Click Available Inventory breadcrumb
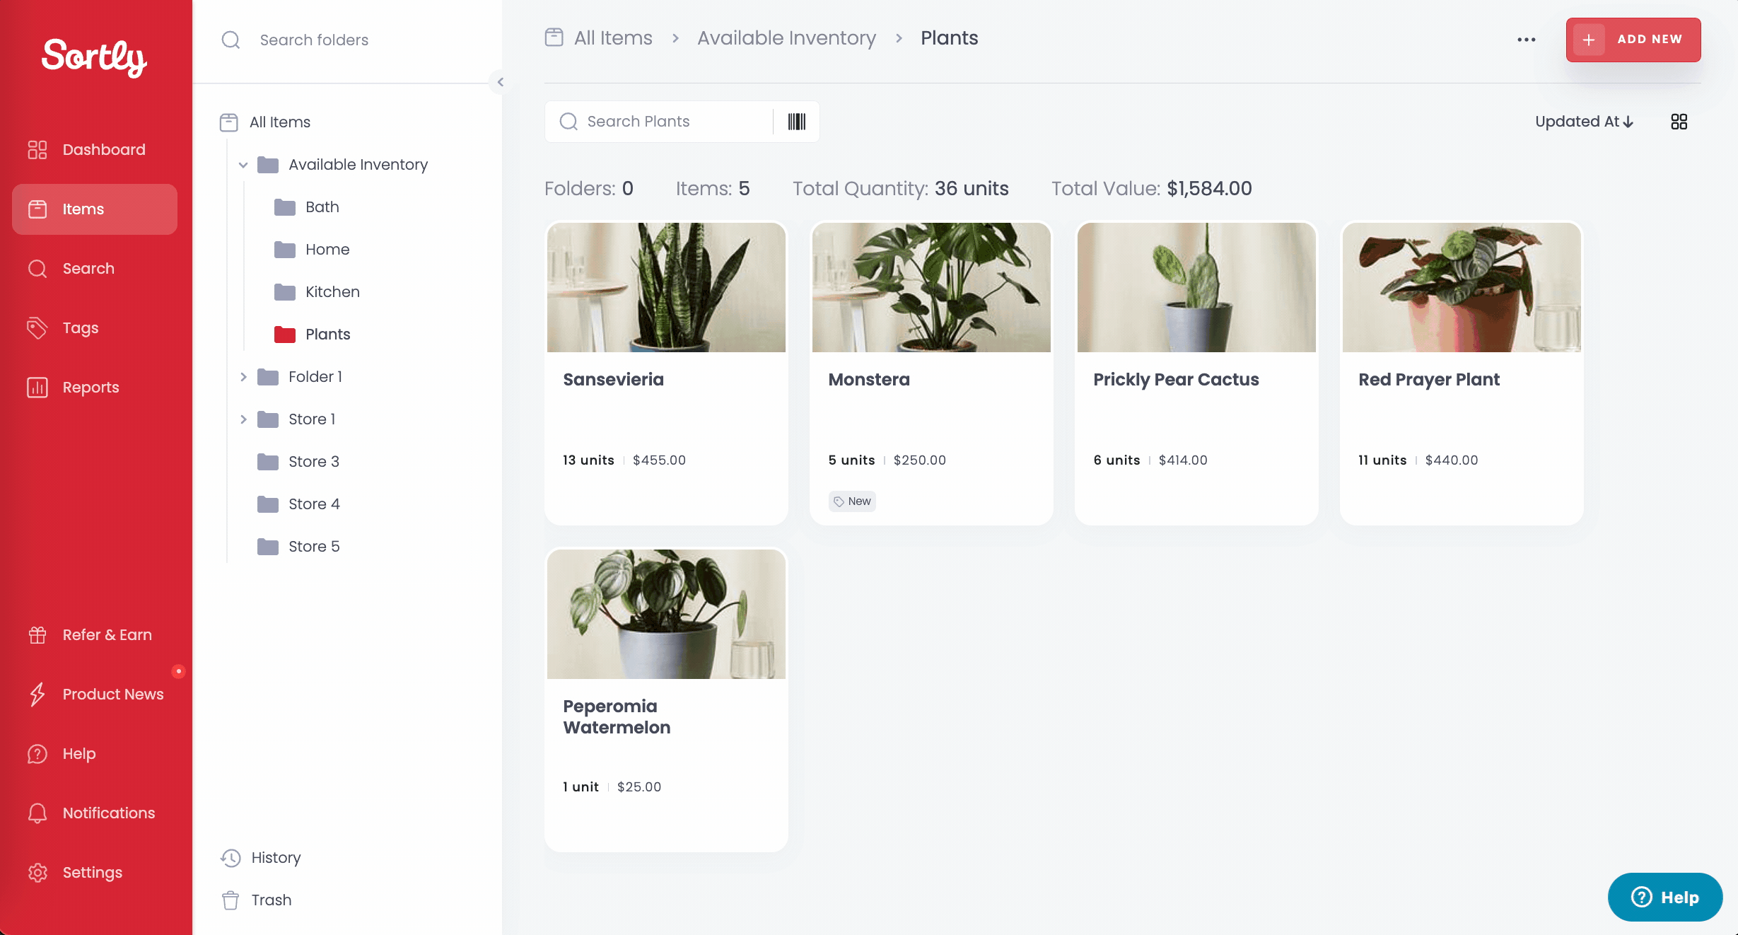The height and width of the screenshot is (935, 1738). coord(786,38)
